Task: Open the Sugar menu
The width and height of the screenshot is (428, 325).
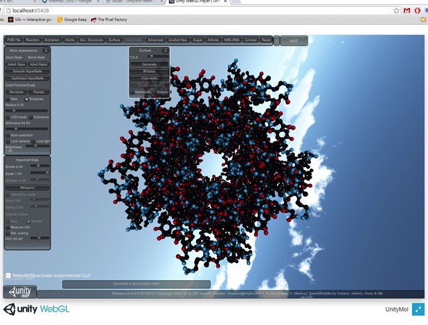Action: click(197, 40)
